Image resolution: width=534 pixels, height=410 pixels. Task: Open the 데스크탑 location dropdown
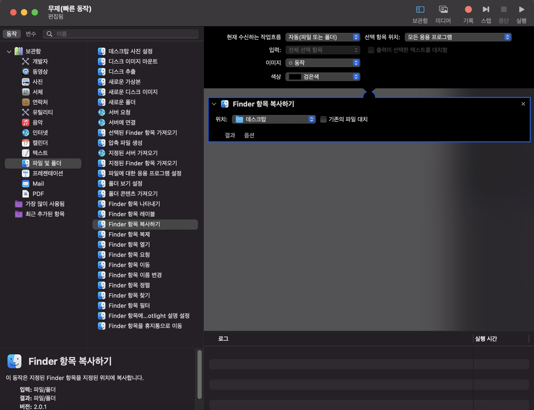274,119
